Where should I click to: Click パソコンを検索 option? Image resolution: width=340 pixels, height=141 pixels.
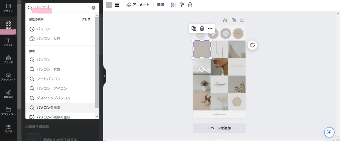(60, 107)
